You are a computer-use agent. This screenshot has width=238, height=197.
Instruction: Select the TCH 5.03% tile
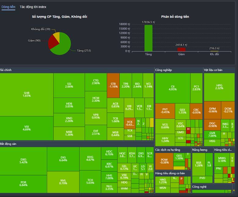90,181
